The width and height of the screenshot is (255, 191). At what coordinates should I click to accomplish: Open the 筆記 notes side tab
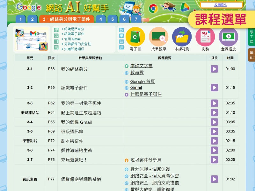[x=251, y=55]
